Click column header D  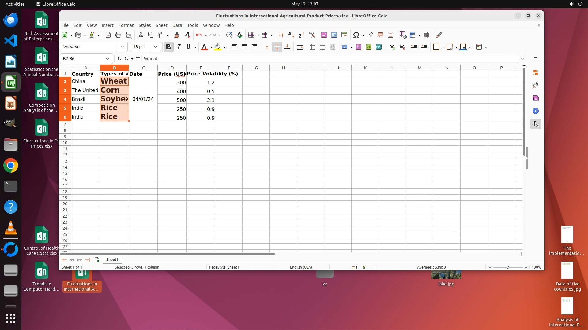(172, 68)
